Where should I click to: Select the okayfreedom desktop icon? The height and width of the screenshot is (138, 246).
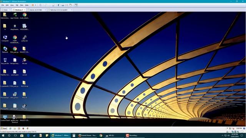[x=15, y=27]
